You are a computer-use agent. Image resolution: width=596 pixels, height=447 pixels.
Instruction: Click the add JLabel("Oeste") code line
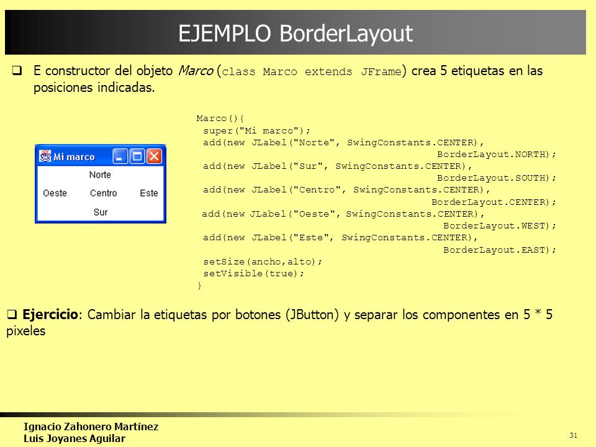[x=343, y=214]
